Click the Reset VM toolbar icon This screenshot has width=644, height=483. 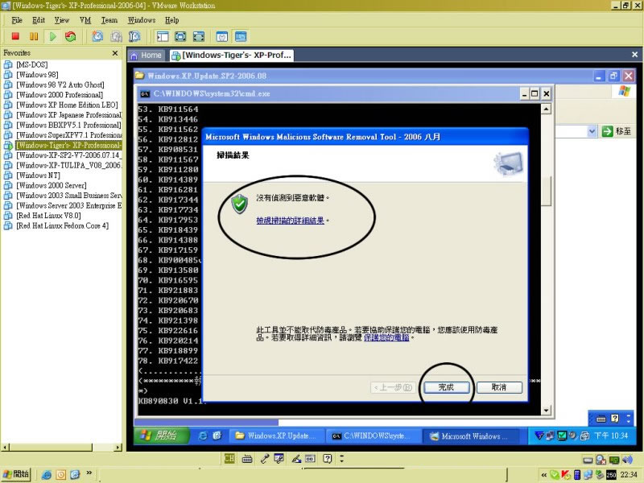[71, 36]
